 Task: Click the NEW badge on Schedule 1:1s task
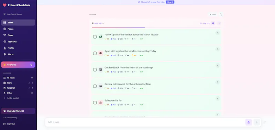[x=141, y=105]
